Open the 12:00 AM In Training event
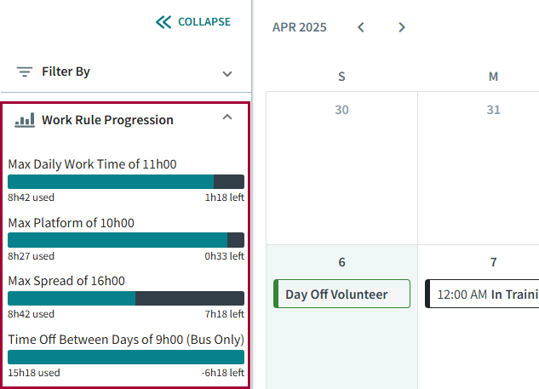Screen dimensions: 539x389 tap(482, 294)
